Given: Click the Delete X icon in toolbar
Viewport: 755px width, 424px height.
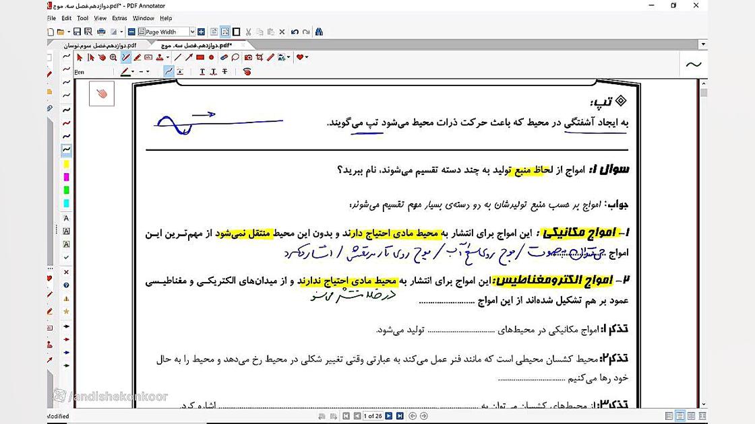Looking at the screenshot, I should [282, 32].
